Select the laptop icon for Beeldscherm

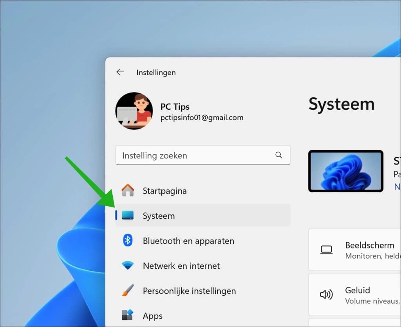pos(326,250)
